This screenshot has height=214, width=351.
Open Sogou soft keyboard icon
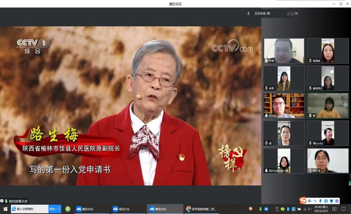tap(326, 201)
